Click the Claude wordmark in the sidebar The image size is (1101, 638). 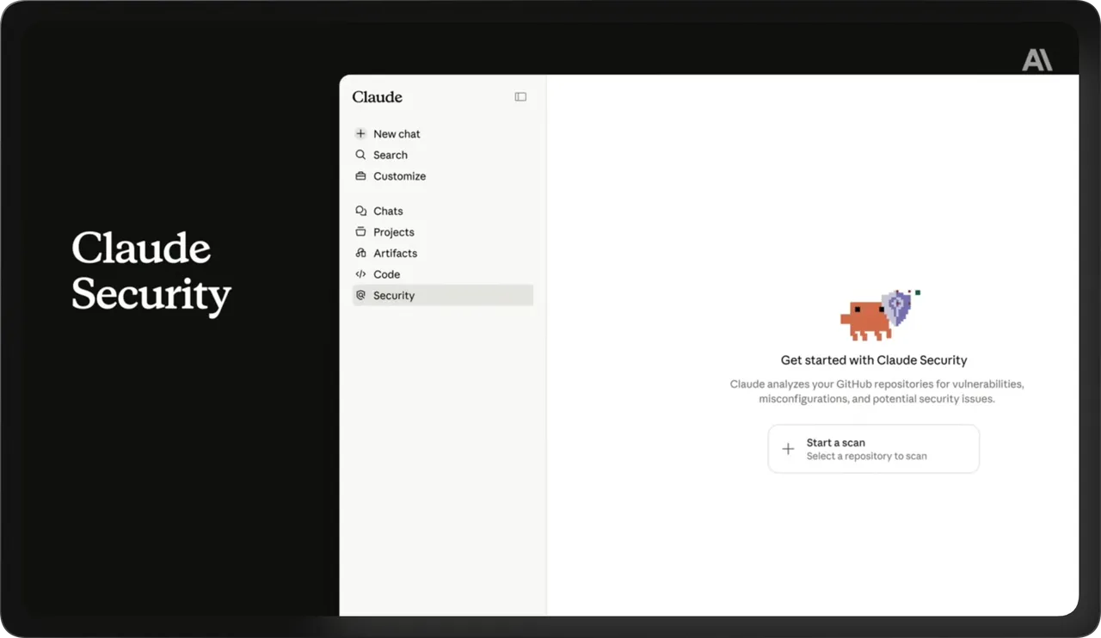click(x=377, y=97)
